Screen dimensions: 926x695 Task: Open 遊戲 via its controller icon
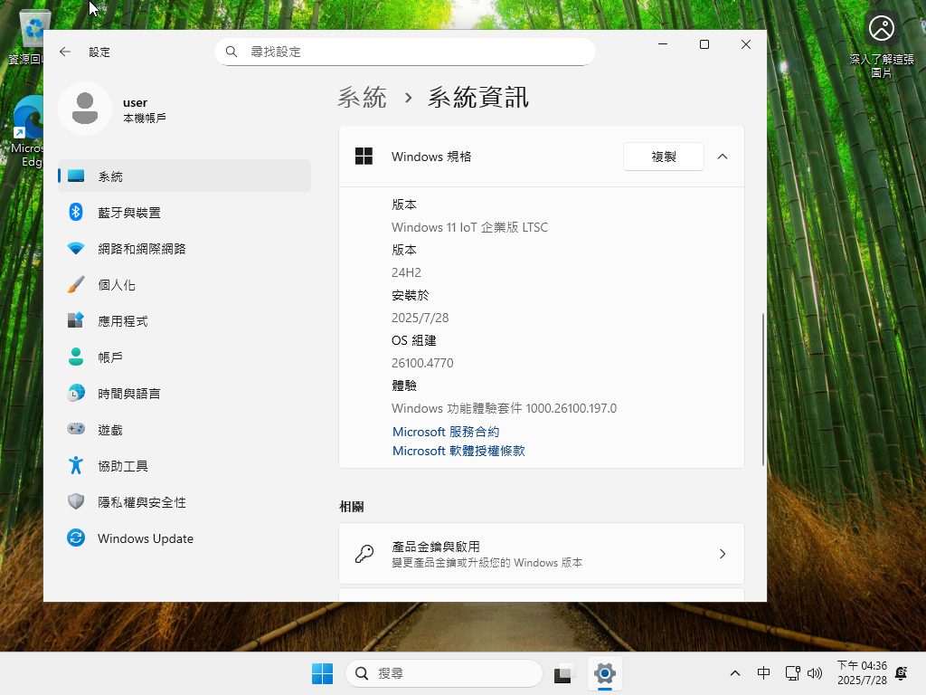pyautogui.click(x=77, y=429)
